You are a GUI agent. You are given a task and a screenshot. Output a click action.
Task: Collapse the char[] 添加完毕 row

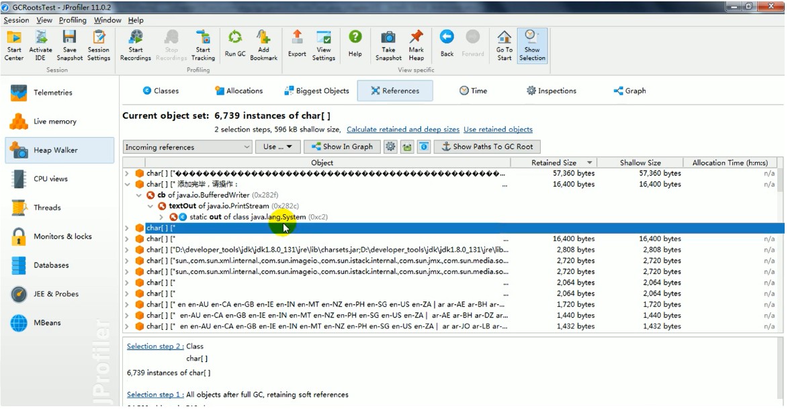[127, 185]
